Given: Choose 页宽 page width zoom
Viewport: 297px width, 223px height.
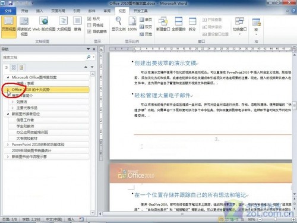Looking at the screenshot, I should pyautogui.click(x=146, y=34).
